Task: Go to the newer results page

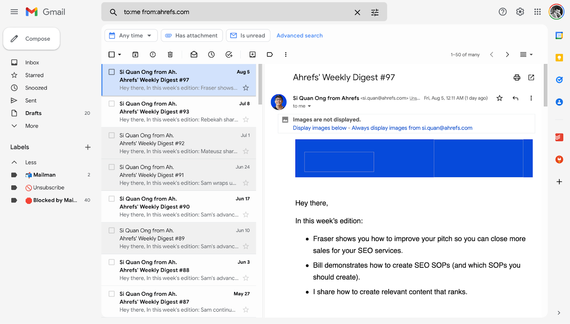Action: click(x=492, y=55)
